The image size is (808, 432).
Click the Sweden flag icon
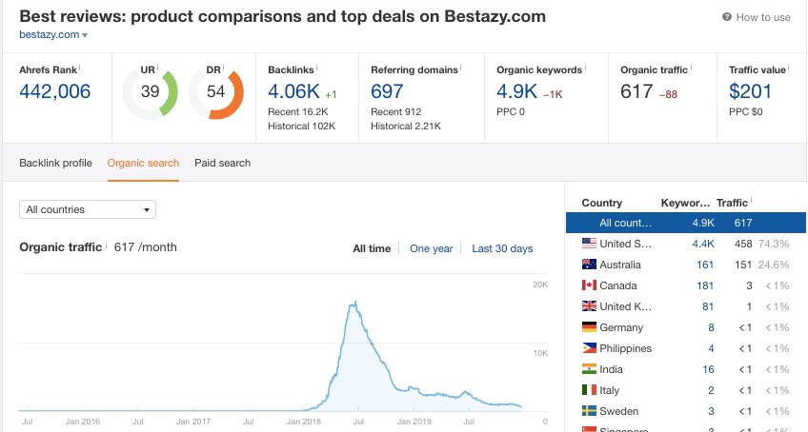tap(589, 411)
